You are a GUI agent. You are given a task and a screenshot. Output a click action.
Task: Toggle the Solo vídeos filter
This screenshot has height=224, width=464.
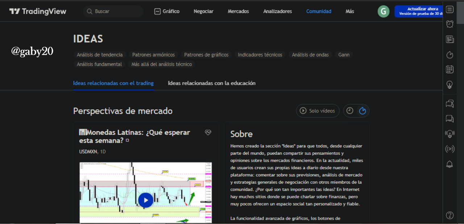(318, 111)
